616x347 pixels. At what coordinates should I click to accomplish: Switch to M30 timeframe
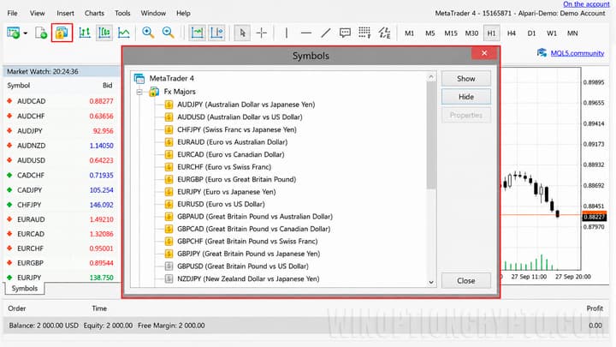click(471, 33)
